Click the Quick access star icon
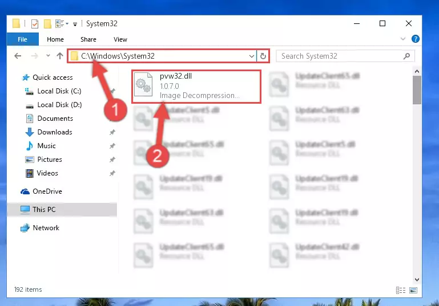 (26, 77)
